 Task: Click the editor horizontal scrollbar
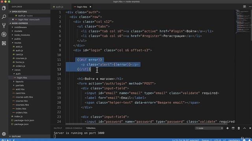pos(146,124)
